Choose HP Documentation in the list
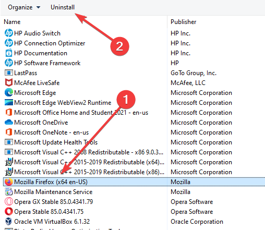This screenshot has width=265, height=230. 41,53
